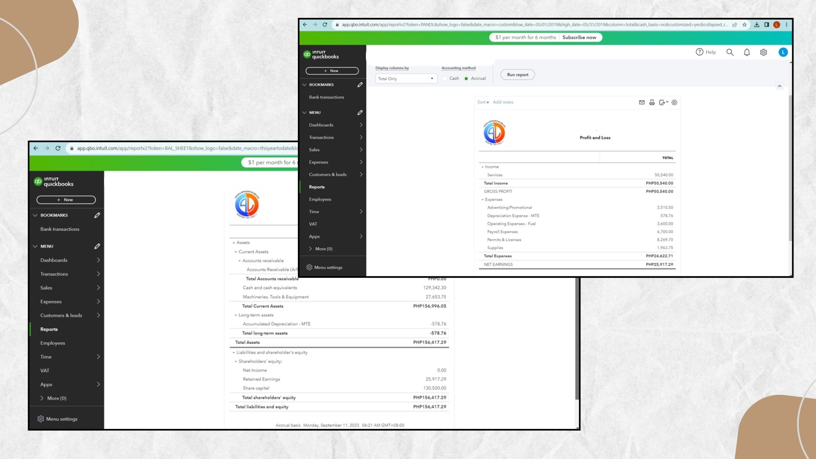Click Subscribe now in the green banner
Viewport: 816px width, 459px height.
coord(579,37)
